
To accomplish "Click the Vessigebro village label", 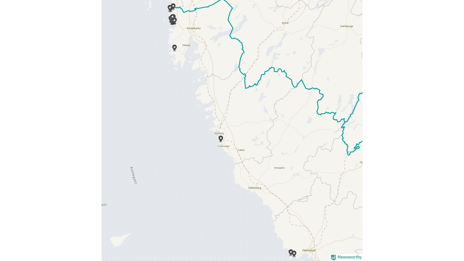I will coord(279,168).
